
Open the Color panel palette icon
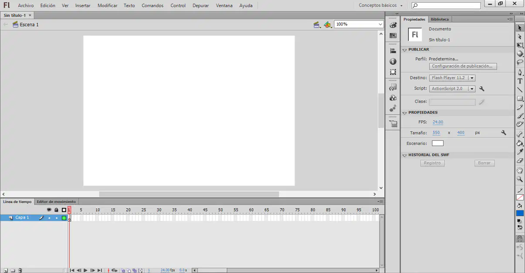point(393,25)
